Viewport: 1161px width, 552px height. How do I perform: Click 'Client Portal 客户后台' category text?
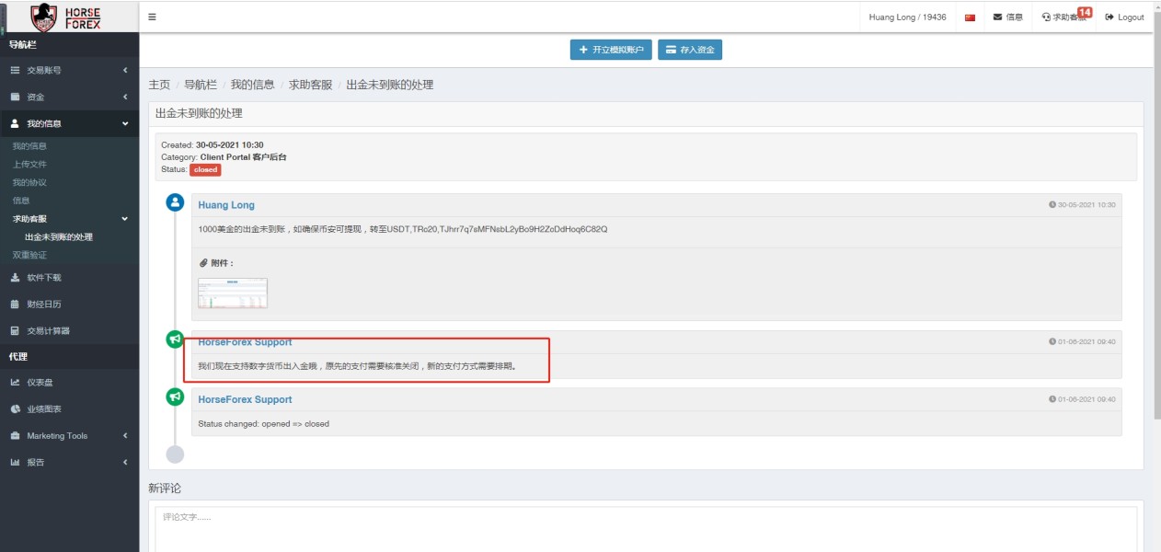pos(243,157)
